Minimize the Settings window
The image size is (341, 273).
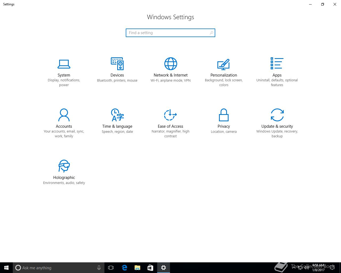310,4
